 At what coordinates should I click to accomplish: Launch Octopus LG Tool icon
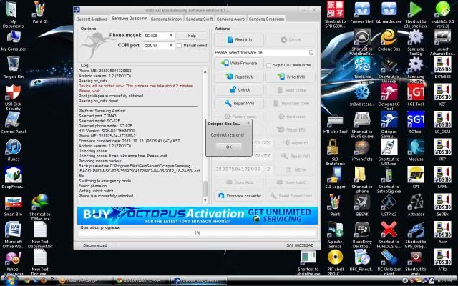coord(389,97)
